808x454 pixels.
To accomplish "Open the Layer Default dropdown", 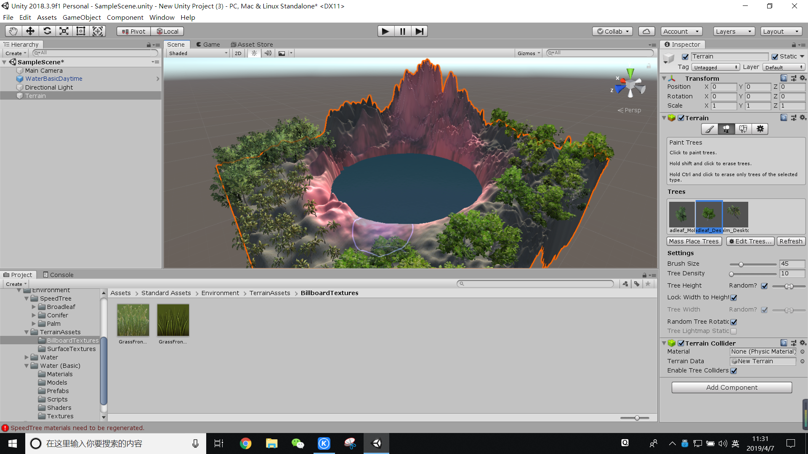I will pyautogui.click(x=784, y=67).
